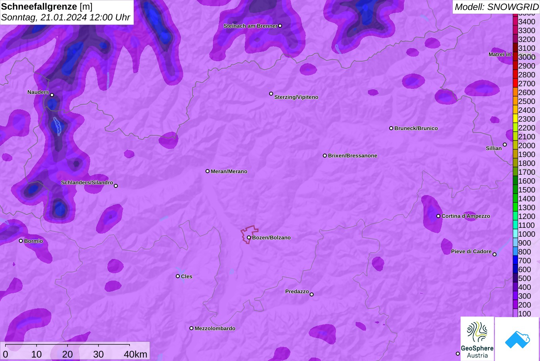Click the Meran/Merano location dot
This screenshot has width=540, height=361.
208,171
